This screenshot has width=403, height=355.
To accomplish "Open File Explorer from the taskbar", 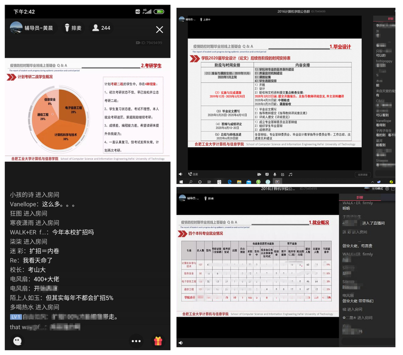I will (238, 182).
